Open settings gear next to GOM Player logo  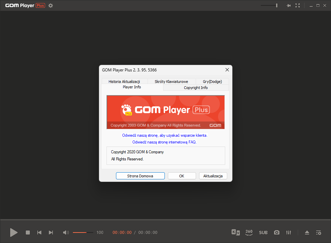(x=51, y=5)
